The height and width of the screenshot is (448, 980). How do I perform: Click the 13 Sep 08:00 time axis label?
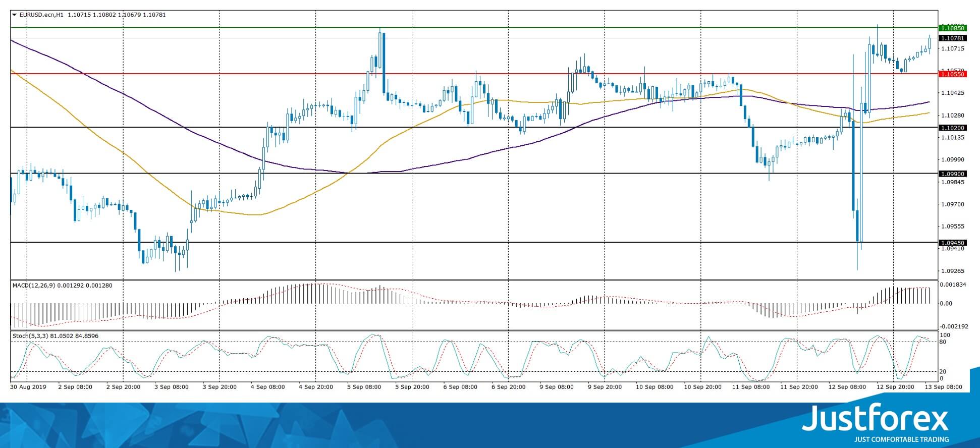(x=944, y=387)
